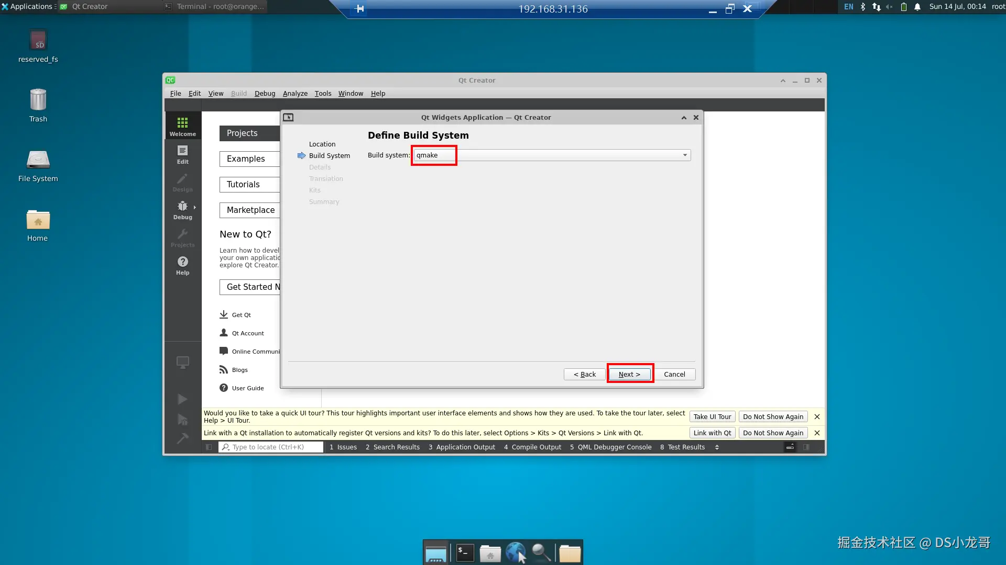This screenshot has height=565, width=1006.
Task: Expand the Build system qmake dropdown
Action: pos(684,155)
